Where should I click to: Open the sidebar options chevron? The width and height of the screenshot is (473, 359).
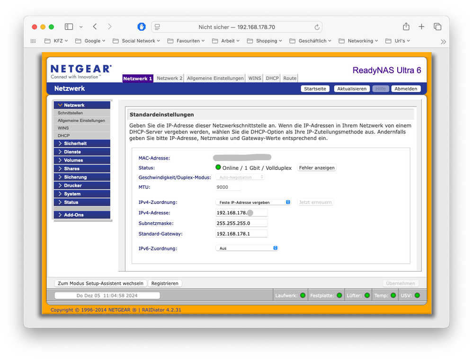click(81, 27)
